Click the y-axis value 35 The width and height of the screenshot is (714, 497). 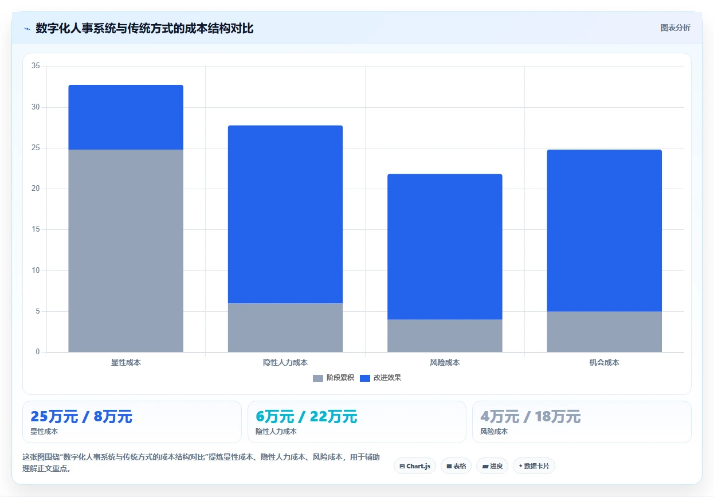(36, 66)
